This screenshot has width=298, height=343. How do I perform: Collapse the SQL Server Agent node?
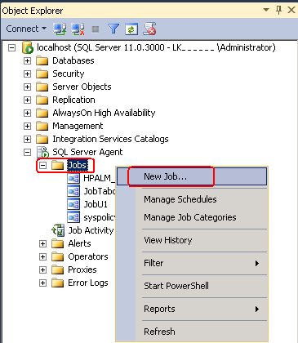(x=27, y=152)
